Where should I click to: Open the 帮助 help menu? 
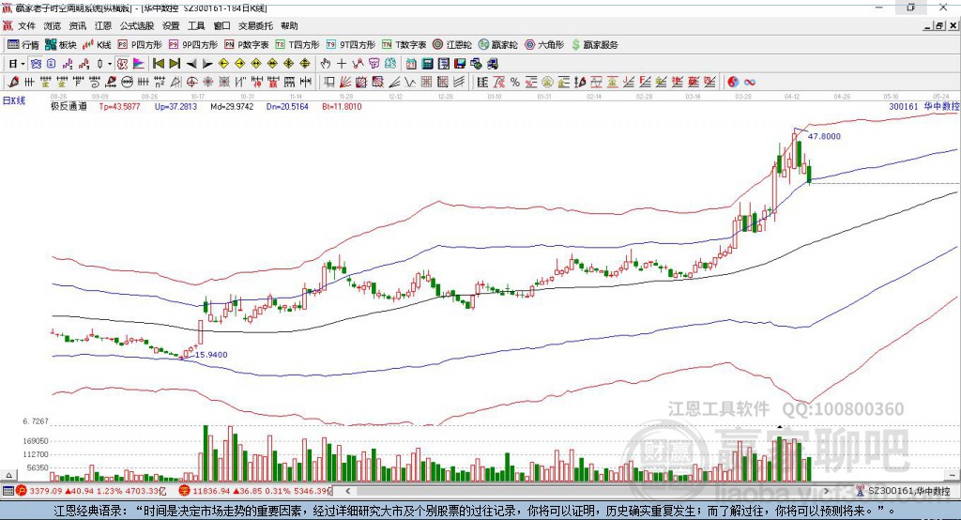click(289, 25)
